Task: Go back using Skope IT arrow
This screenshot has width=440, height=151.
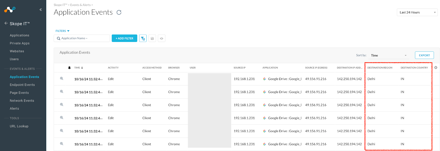Action: (x=6, y=23)
